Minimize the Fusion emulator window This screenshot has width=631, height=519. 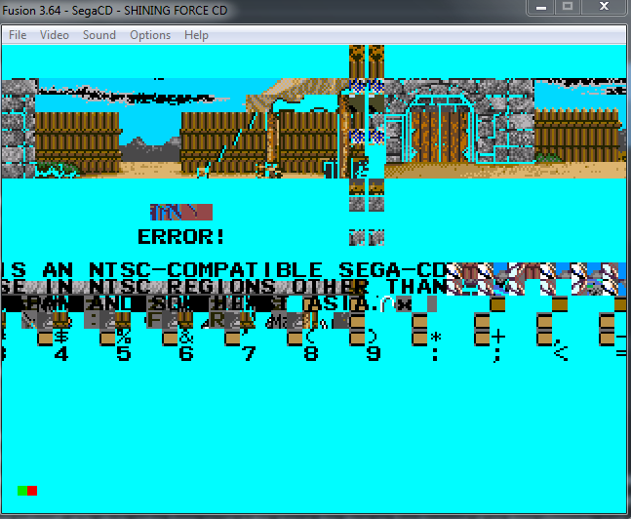pyautogui.click(x=541, y=7)
